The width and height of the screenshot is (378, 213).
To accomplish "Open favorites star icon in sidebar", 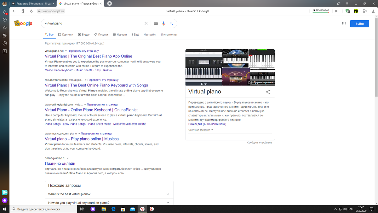I will click(x=5, y=27).
